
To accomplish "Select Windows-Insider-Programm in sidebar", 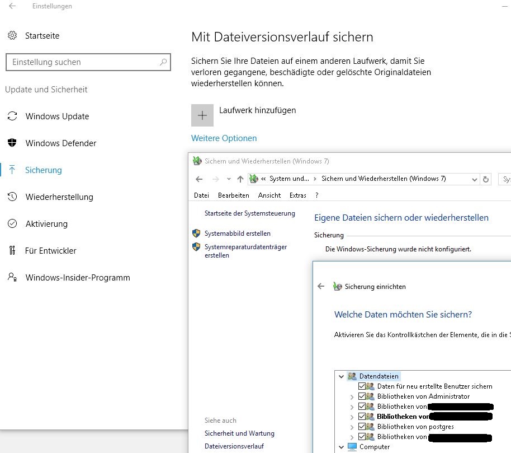I will (78, 277).
